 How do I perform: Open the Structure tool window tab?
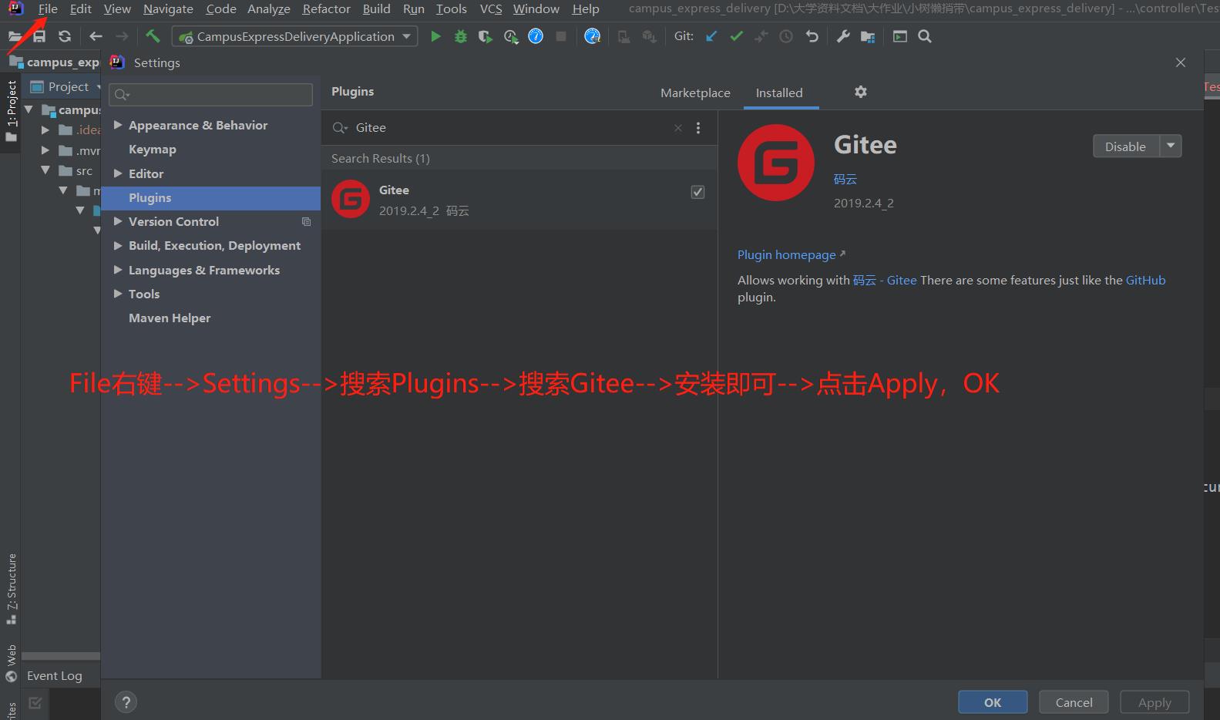[x=11, y=589]
